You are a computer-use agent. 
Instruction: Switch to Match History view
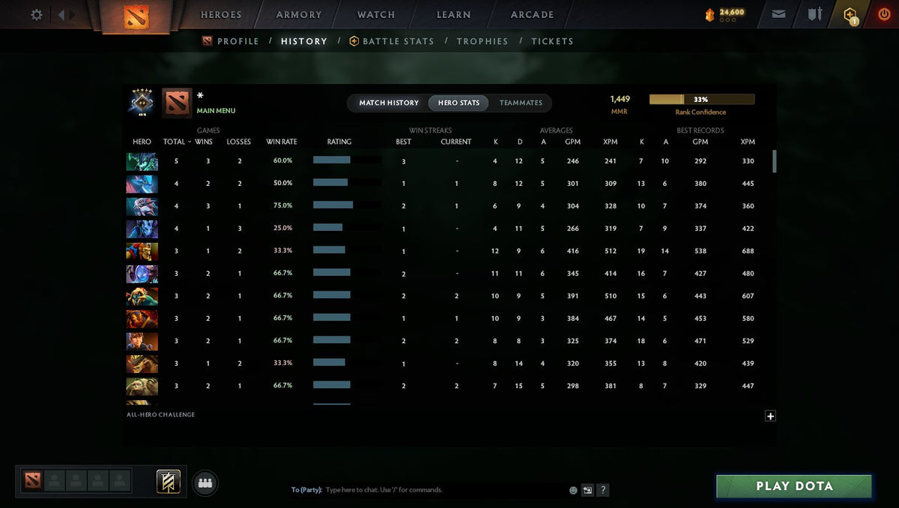(389, 103)
